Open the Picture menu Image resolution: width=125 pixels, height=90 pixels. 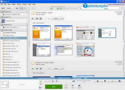(x=19, y=4)
